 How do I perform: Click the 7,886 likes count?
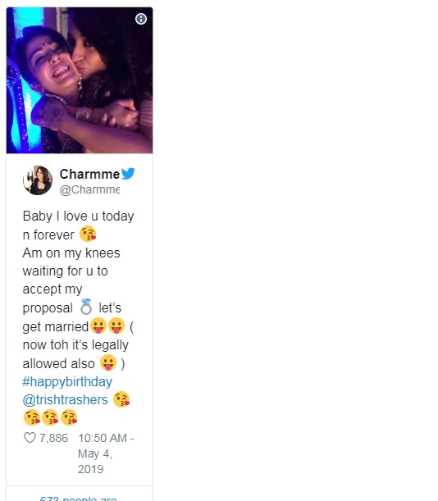[53, 438]
